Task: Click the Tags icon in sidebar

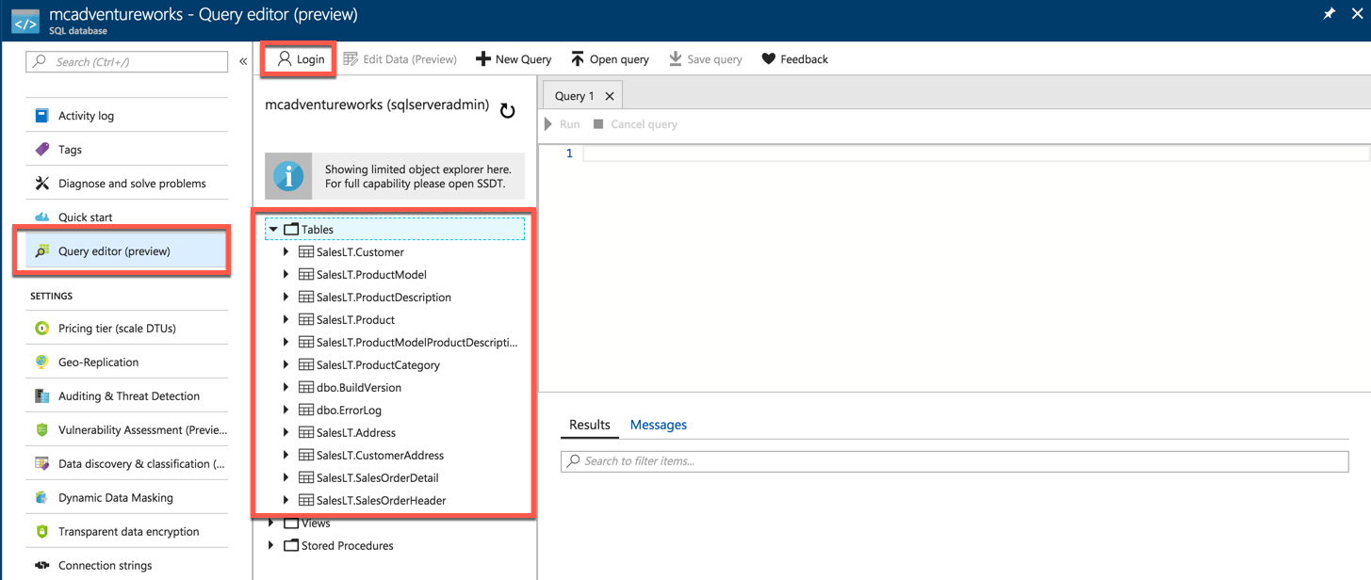Action: point(41,150)
